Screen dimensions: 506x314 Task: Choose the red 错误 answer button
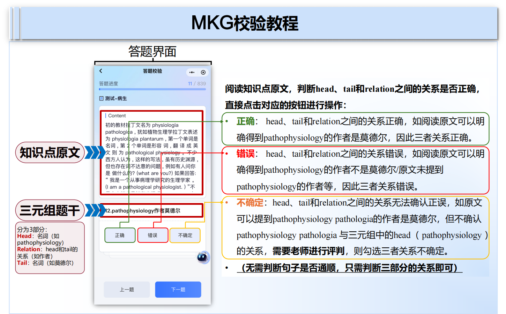[x=152, y=236]
